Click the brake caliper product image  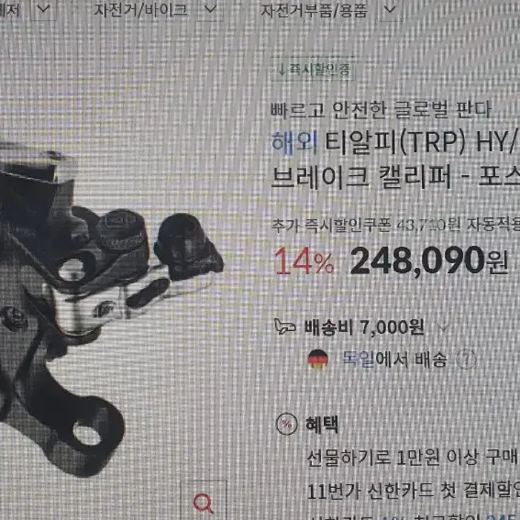(109, 308)
